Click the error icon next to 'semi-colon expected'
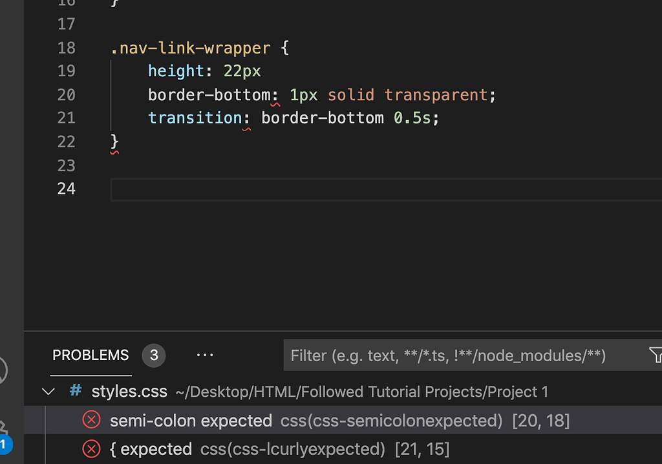This screenshot has height=464, width=662. tap(91, 419)
